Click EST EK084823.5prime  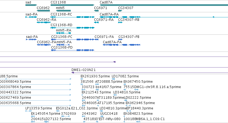pos(138,114)
